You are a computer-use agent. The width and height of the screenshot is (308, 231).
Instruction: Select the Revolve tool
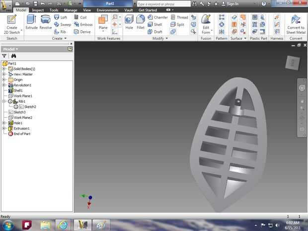[46, 22]
